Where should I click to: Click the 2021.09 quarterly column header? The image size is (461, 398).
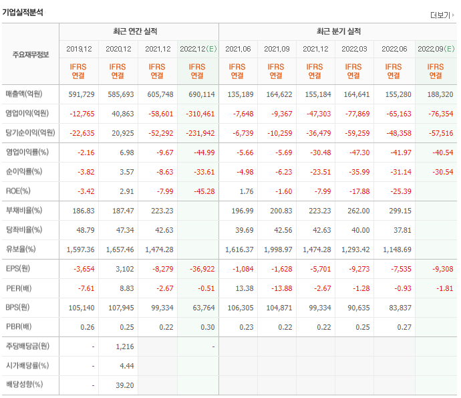tap(277, 49)
